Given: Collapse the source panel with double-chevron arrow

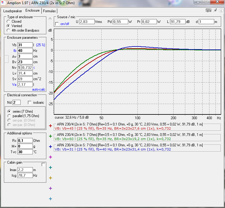Looking at the screenshot, I should [x=50, y=18].
